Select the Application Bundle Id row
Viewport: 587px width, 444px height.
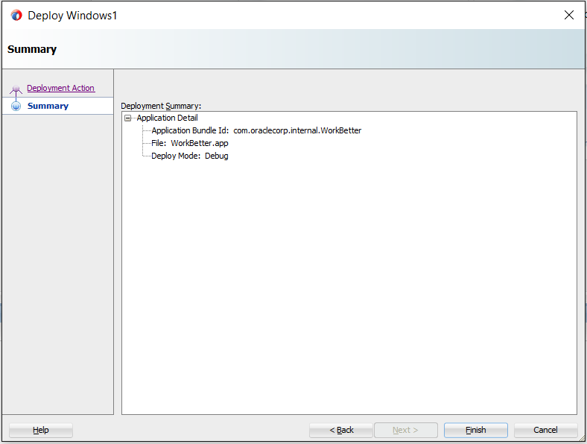[x=256, y=130]
